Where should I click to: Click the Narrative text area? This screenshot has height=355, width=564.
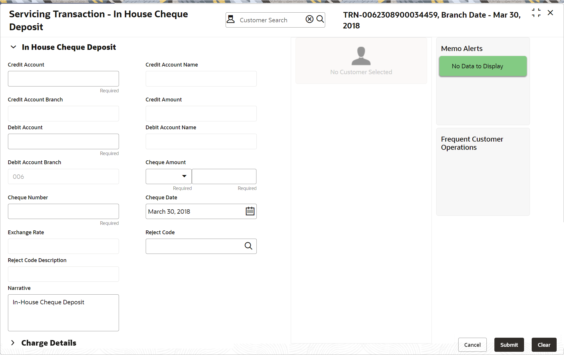[x=63, y=312]
